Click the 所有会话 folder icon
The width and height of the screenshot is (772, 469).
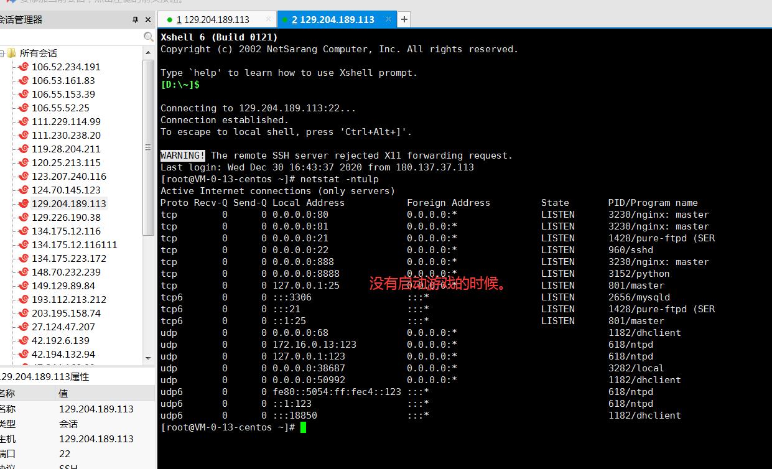(x=12, y=53)
